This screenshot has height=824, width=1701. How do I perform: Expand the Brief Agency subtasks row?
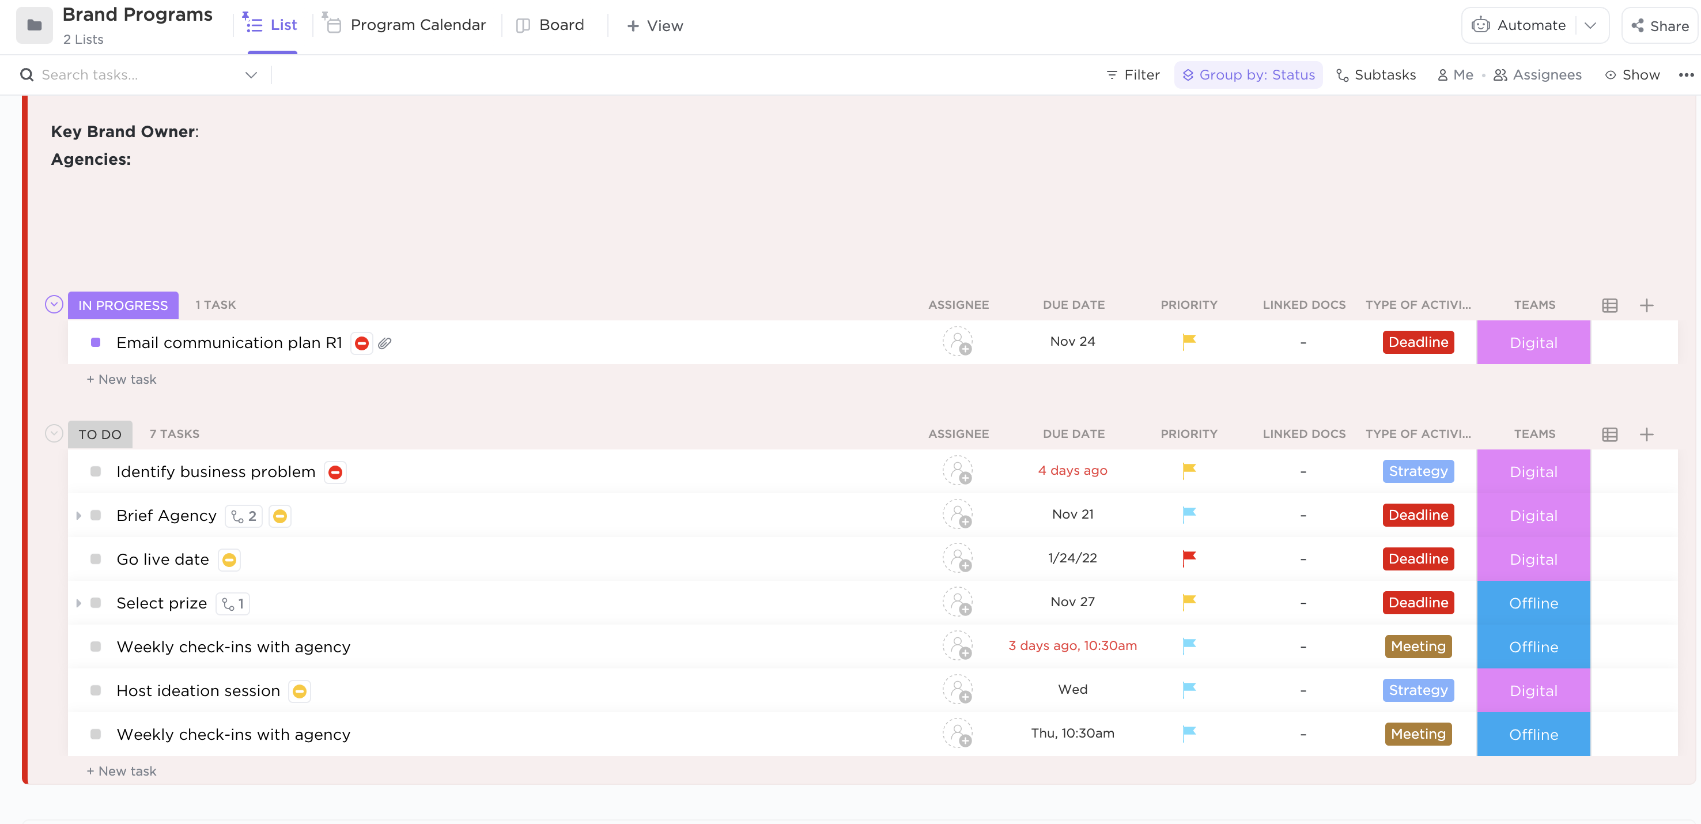[78, 515]
